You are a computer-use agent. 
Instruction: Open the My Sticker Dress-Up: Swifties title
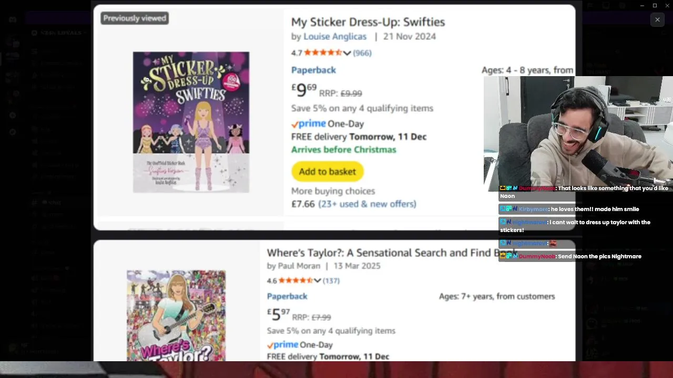368,22
